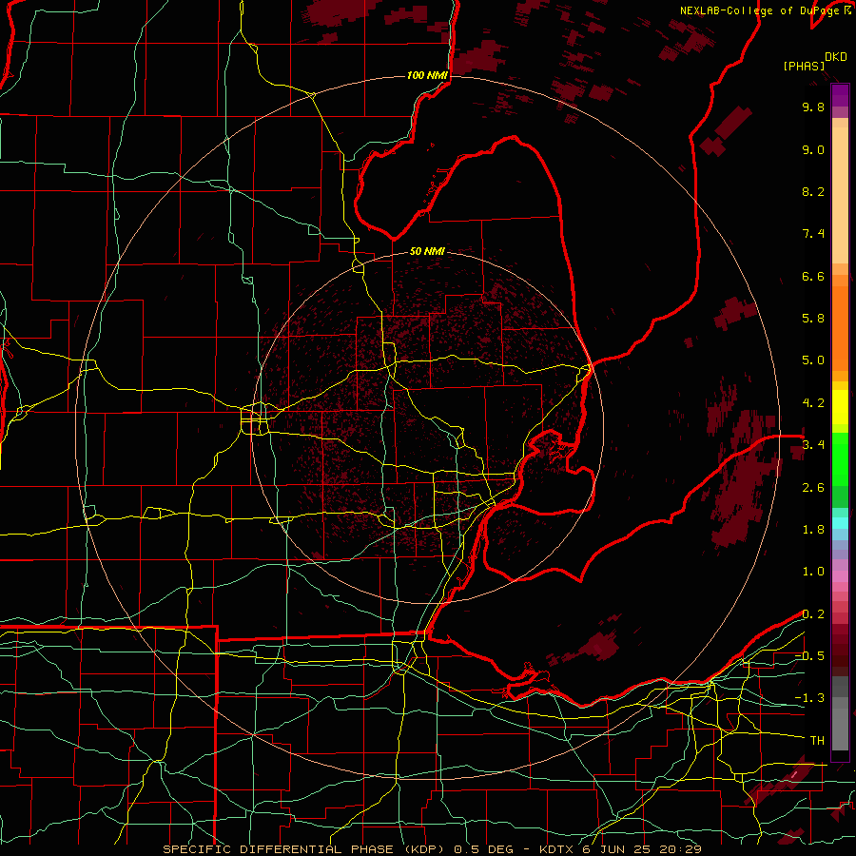
Task: Pick the cyan segment of the color bar
Action: point(840,522)
